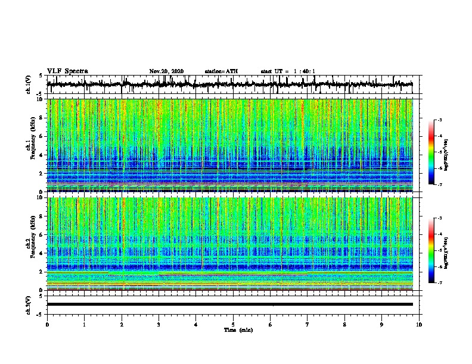This screenshot has height=364, width=472.
Task: Click the ch.2 spectrogram panel
Action: 230,244
